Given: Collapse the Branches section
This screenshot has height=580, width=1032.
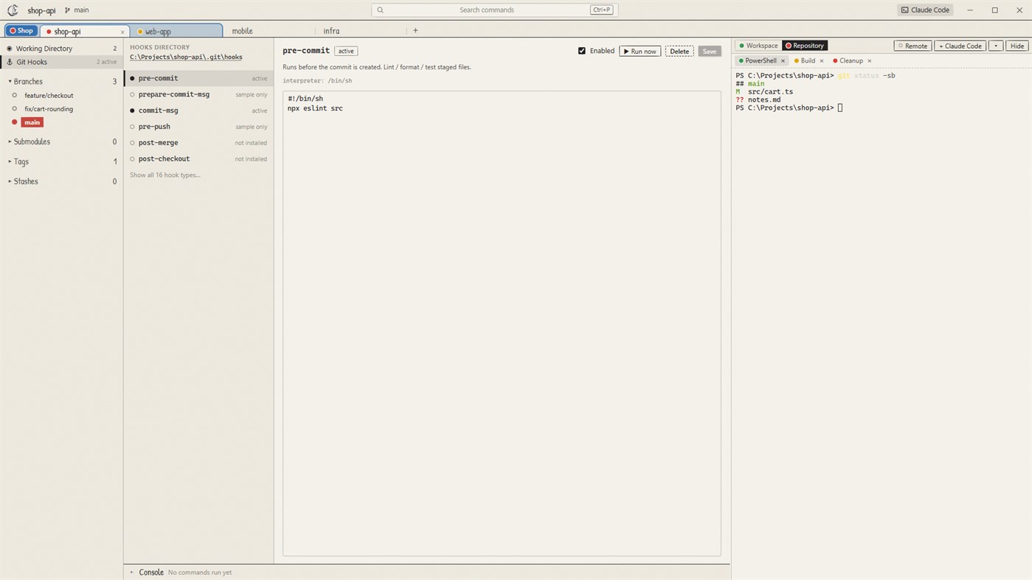Looking at the screenshot, I should pyautogui.click(x=10, y=82).
